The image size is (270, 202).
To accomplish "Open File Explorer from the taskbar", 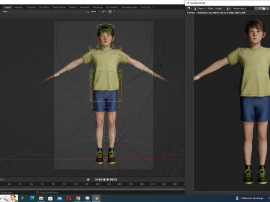I will point(41,198).
